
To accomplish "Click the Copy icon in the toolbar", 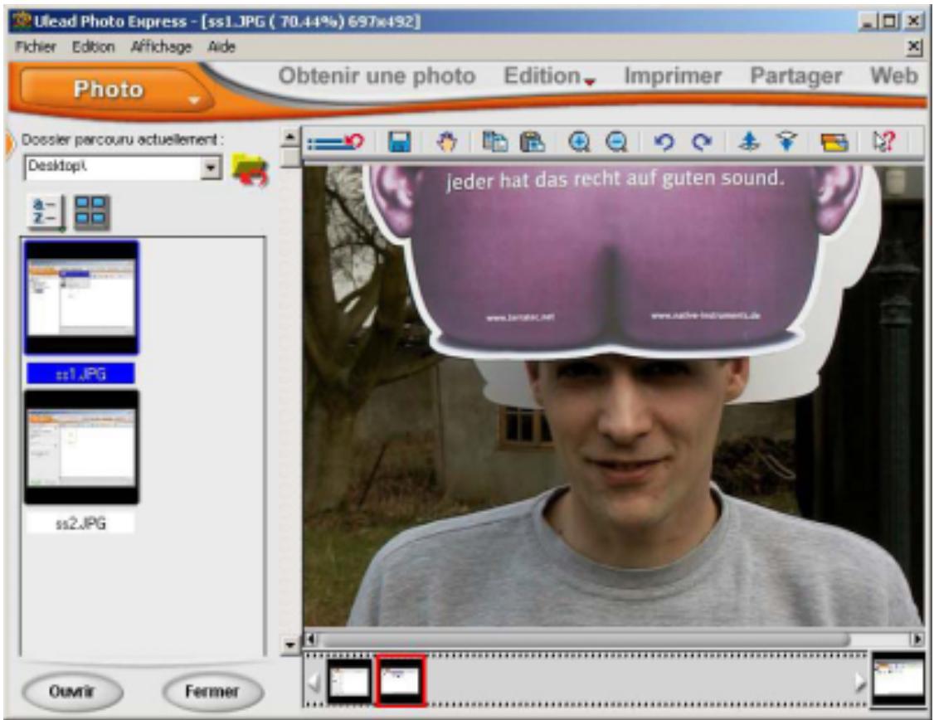I will tap(495, 142).
